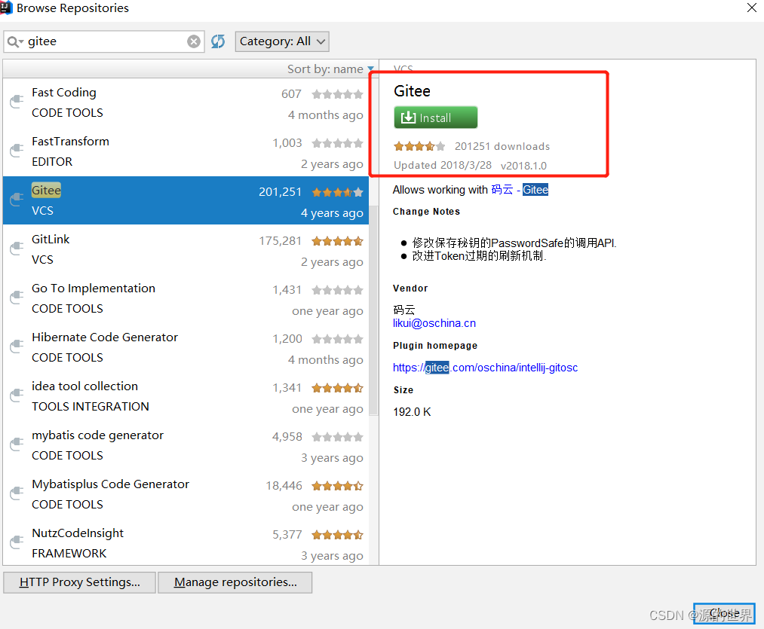
Task: Click star rating of idea tool collection
Action: pyautogui.click(x=338, y=388)
